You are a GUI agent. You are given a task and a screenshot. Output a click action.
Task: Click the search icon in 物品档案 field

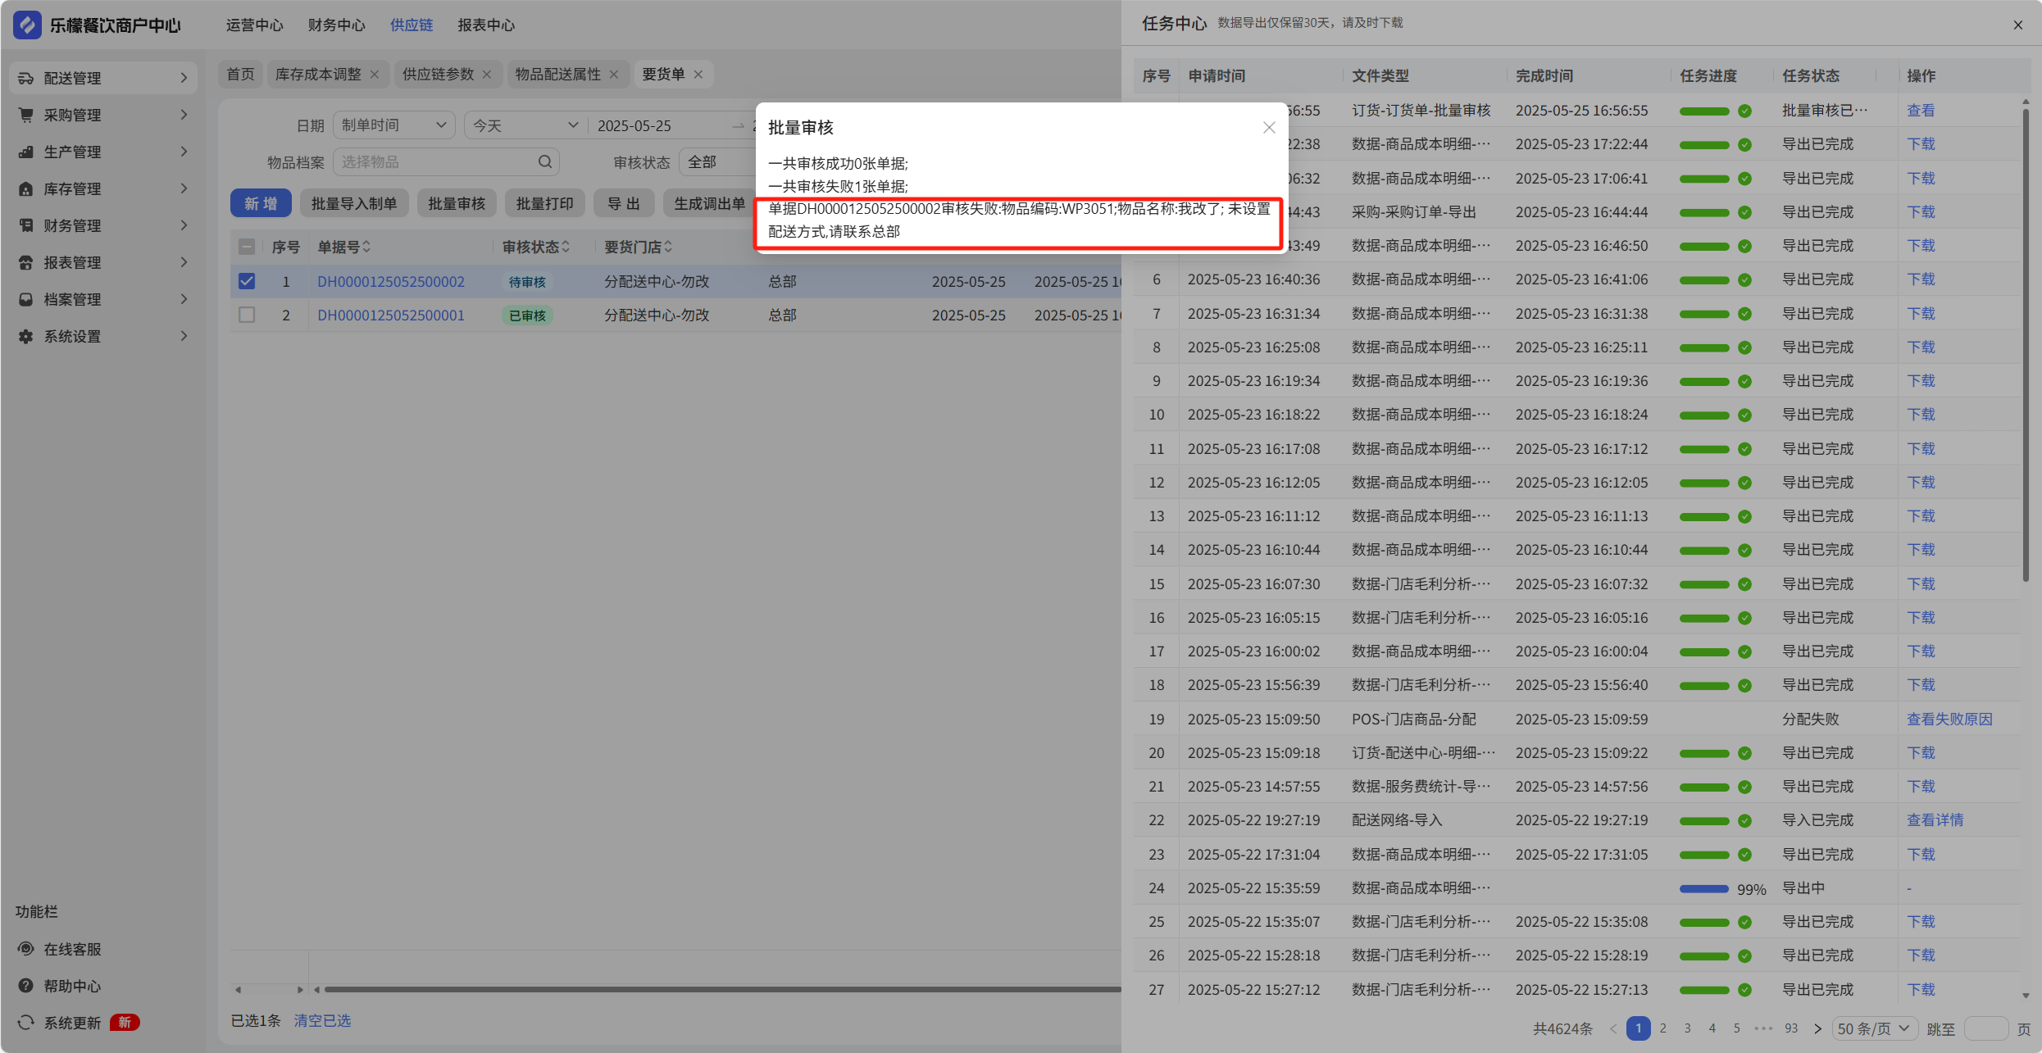[x=545, y=161]
